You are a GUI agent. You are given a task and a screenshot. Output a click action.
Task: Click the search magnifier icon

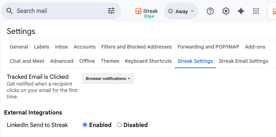[x=9, y=11]
